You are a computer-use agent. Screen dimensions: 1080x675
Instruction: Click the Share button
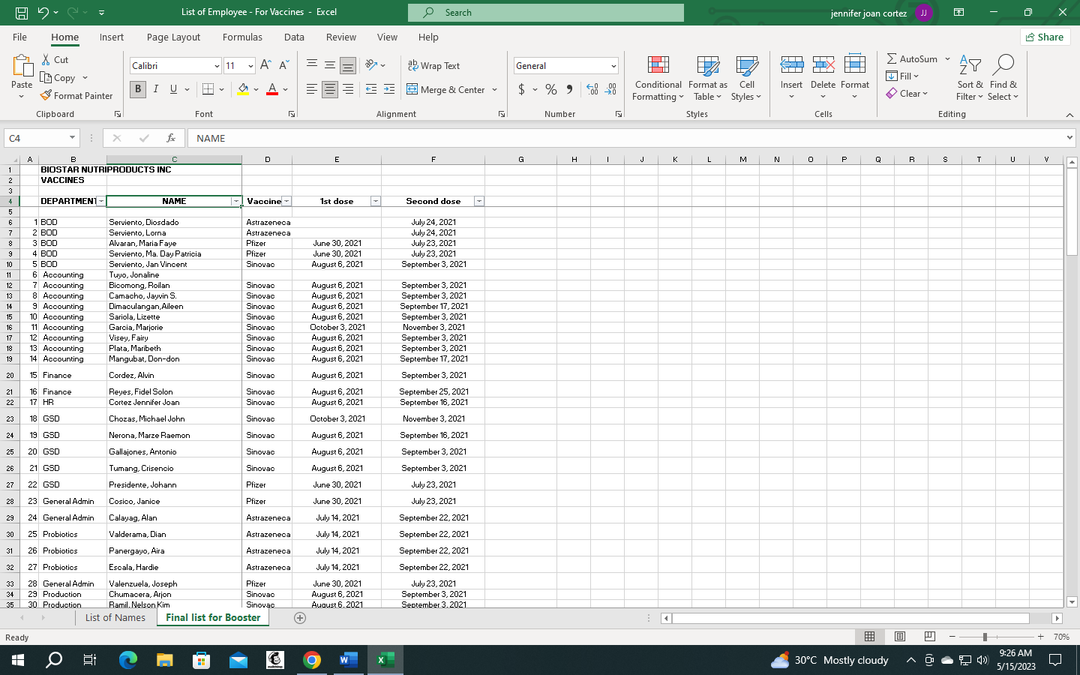pos(1045,37)
